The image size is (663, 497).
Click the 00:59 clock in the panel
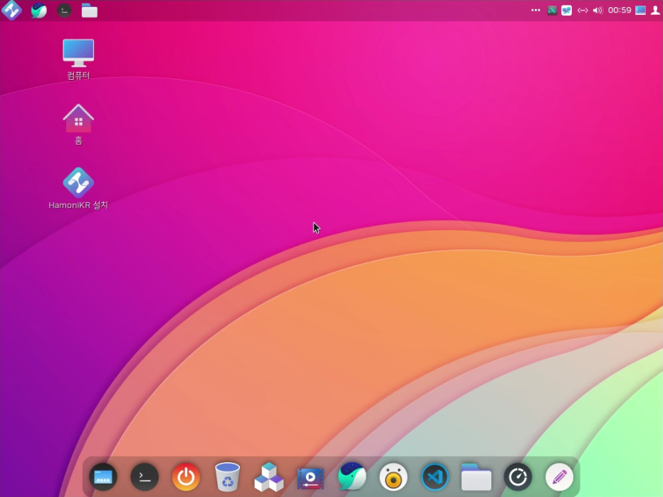pyautogui.click(x=619, y=11)
